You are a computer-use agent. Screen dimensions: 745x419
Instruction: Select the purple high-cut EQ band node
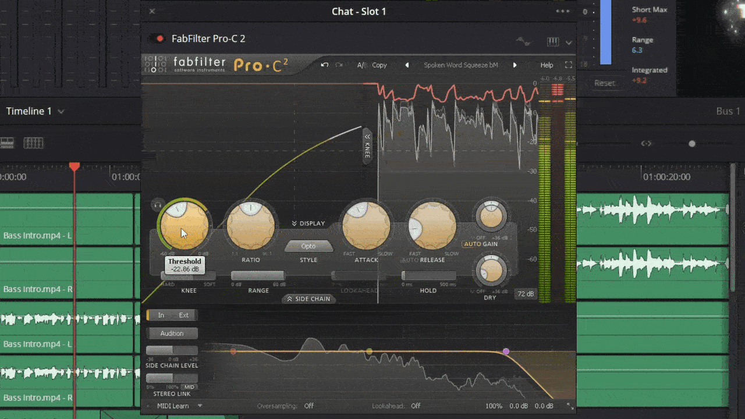506,351
